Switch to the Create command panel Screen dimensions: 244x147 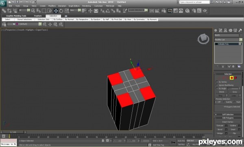pyautogui.click(x=216, y=30)
